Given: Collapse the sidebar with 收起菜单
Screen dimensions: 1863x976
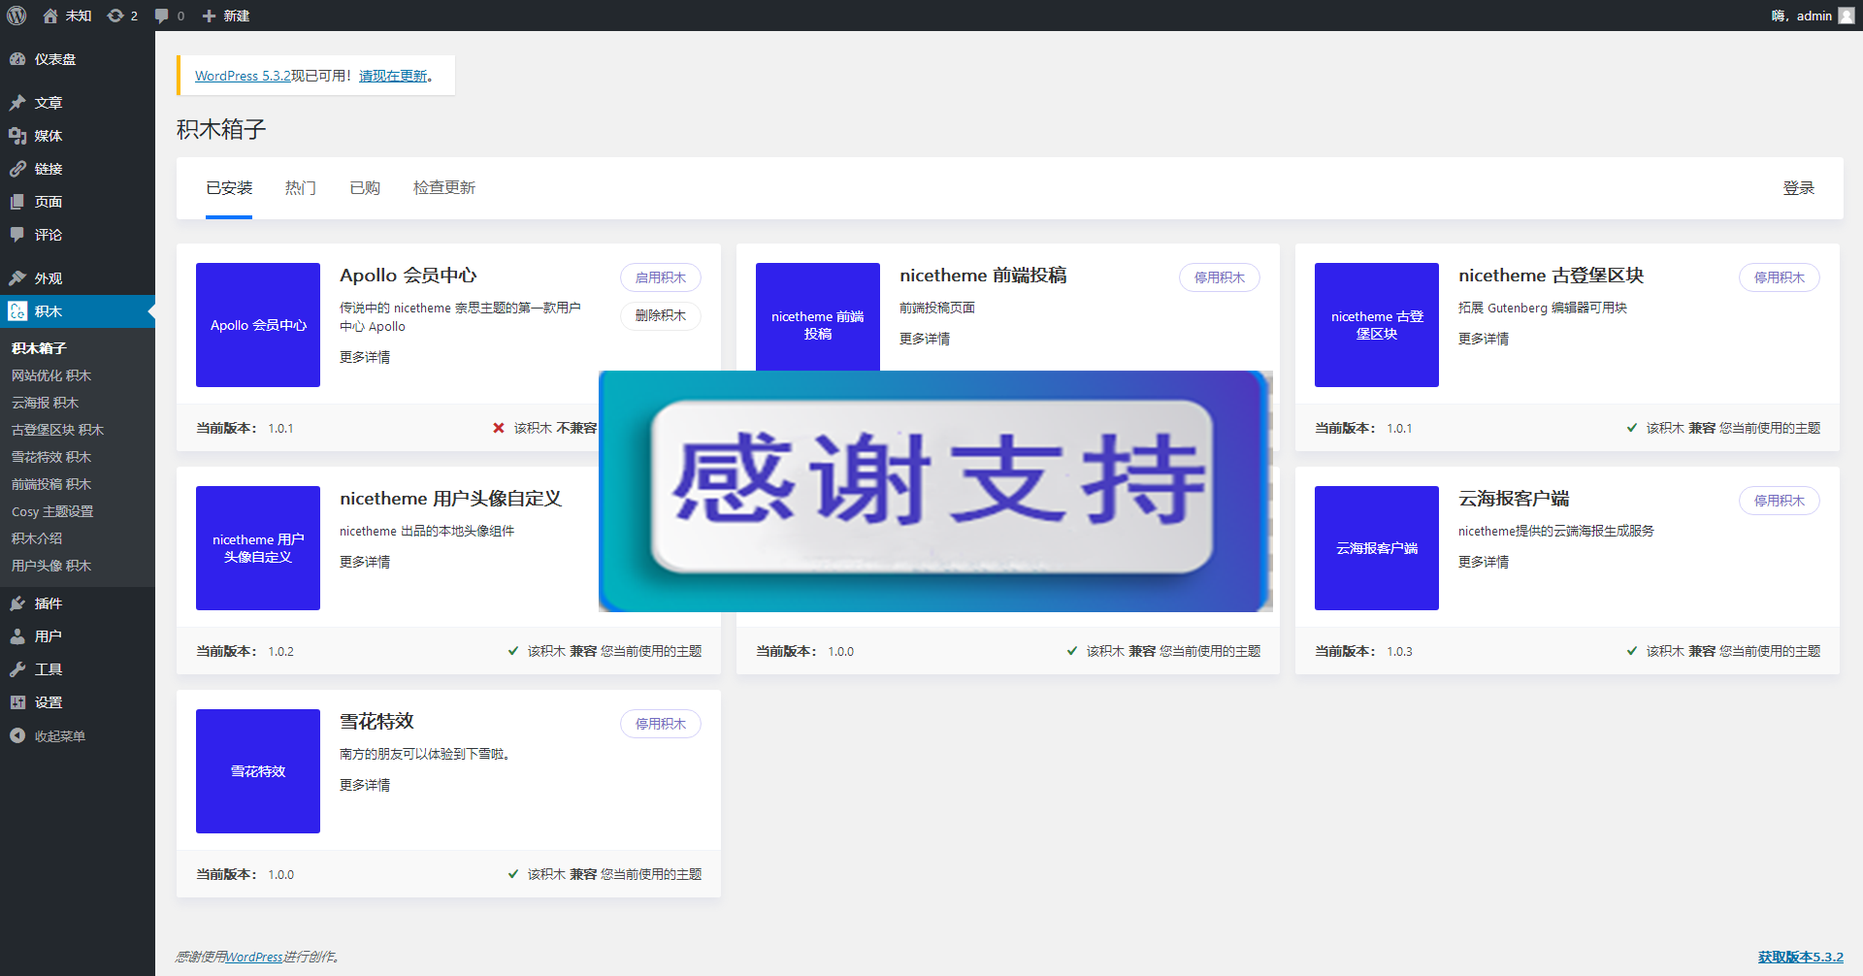Looking at the screenshot, I should point(78,736).
